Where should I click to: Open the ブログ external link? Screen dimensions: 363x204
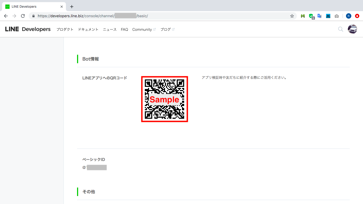coord(167,29)
